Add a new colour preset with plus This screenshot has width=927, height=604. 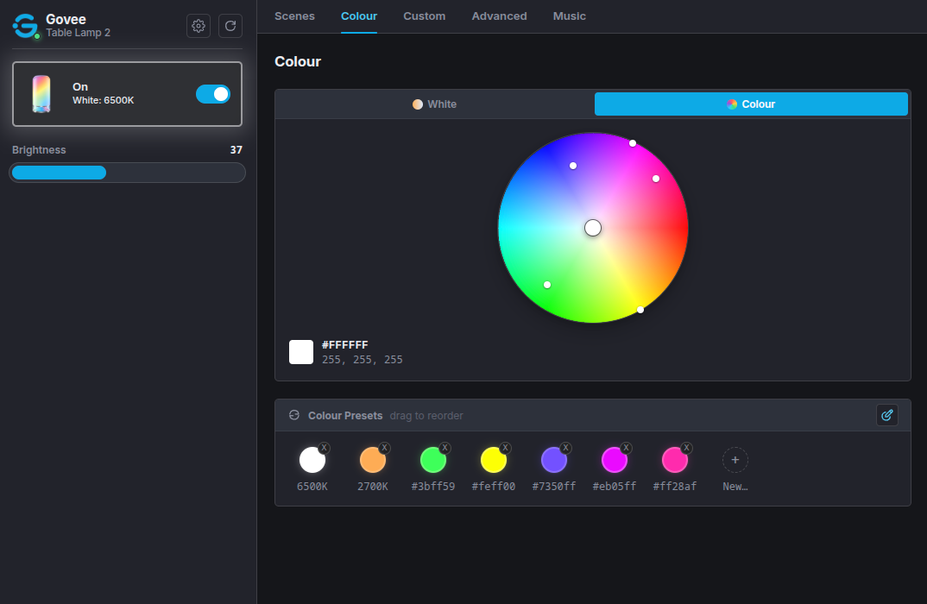[x=735, y=460]
